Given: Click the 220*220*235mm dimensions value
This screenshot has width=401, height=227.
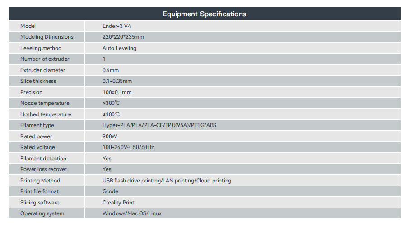Looking at the screenshot, I should (123, 37).
